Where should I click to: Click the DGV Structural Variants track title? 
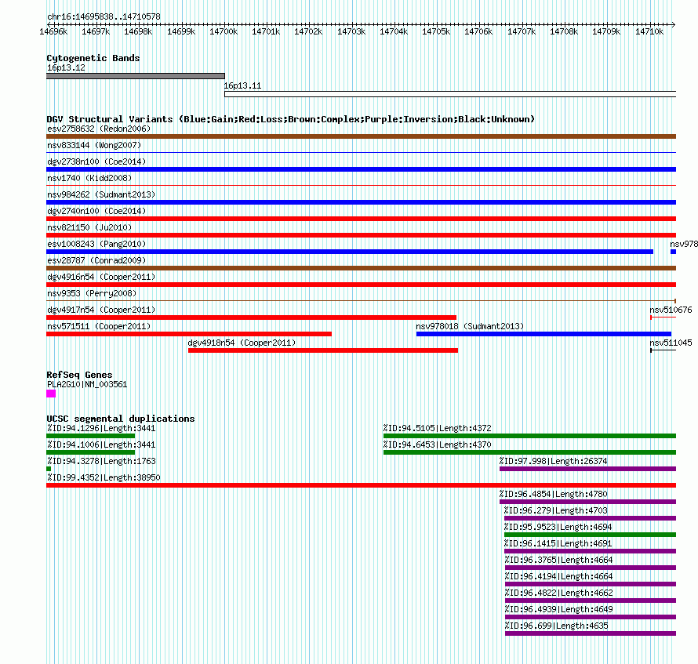[290, 119]
